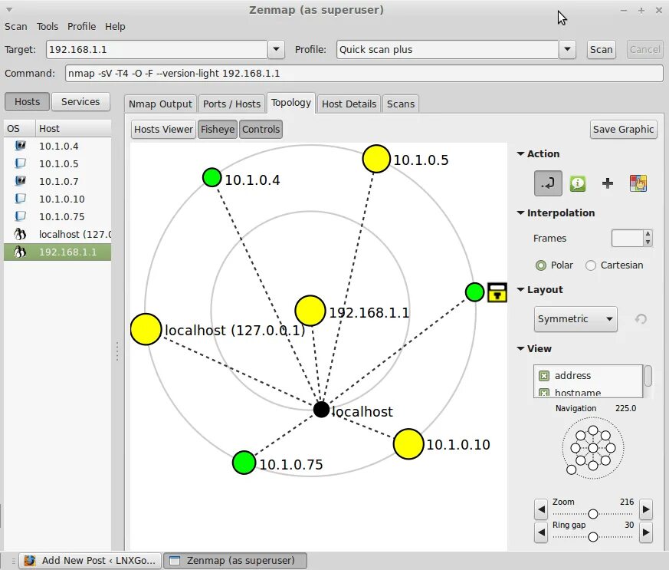The width and height of the screenshot is (669, 570).
Task: Click the black localhost center node
Action: [321, 409]
